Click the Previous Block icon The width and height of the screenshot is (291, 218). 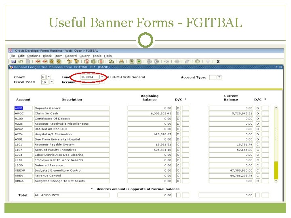[x=70, y=61]
